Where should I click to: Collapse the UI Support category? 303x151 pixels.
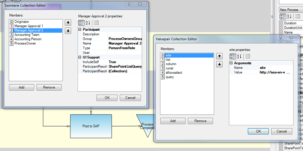tap(80, 57)
